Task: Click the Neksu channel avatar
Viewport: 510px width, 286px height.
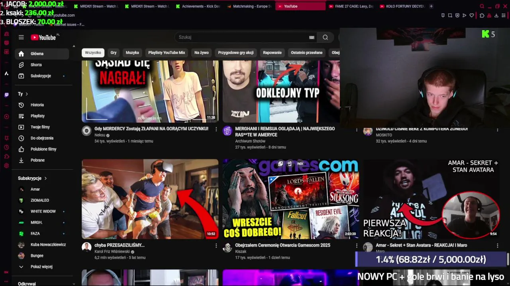Action: [x=86, y=131]
